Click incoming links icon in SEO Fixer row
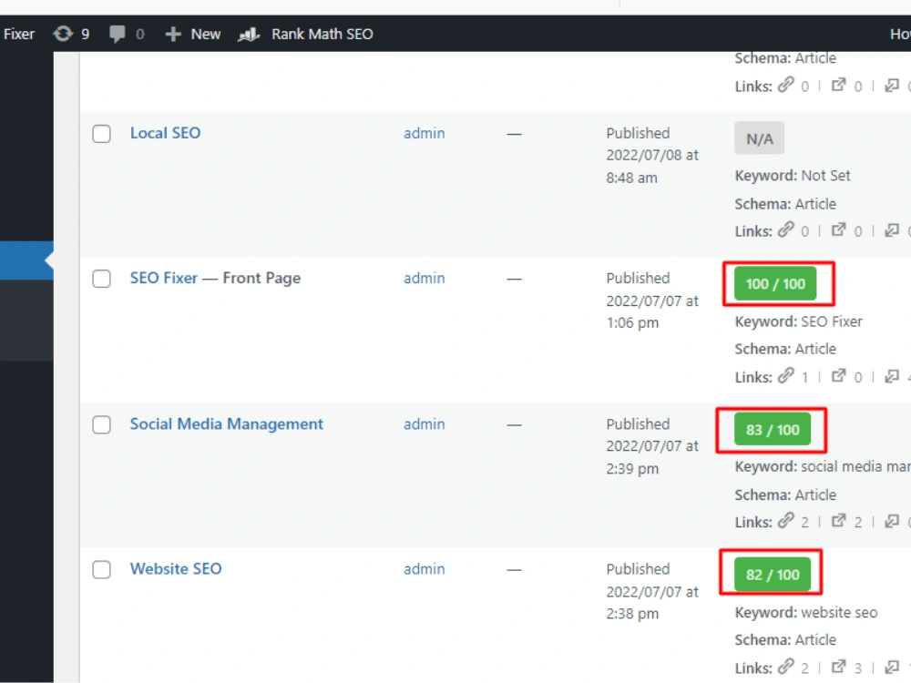 point(892,376)
